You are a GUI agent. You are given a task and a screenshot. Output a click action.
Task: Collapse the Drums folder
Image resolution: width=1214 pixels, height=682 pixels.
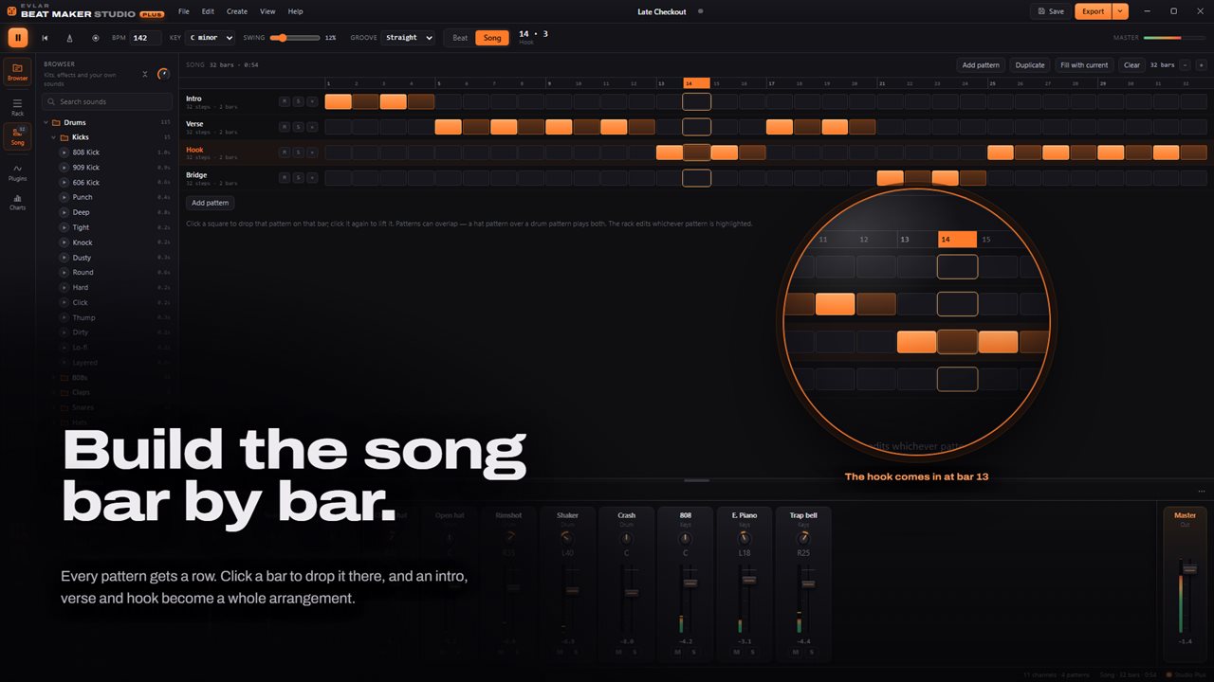pos(46,123)
